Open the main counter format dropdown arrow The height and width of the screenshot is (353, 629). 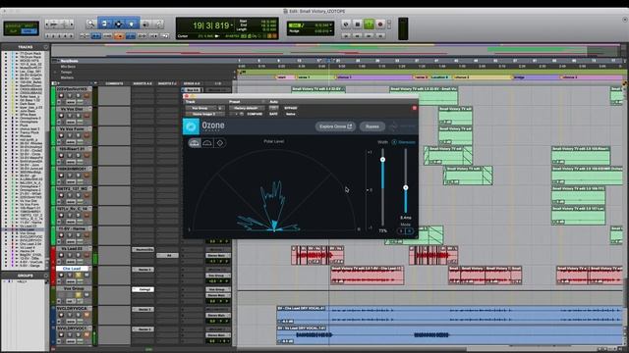click(232, 25)
